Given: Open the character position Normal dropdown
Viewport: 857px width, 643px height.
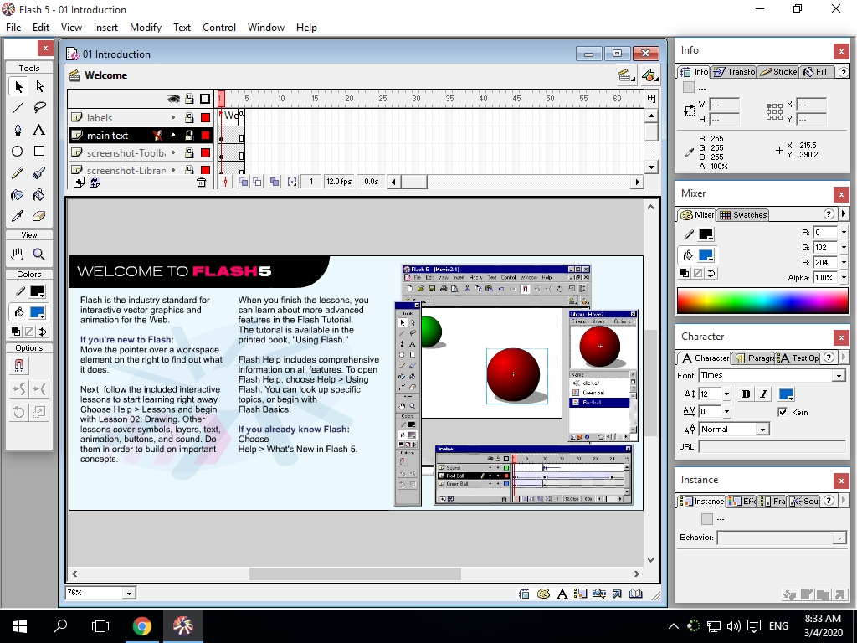Looking at the screenshot, I should point(763,430).
